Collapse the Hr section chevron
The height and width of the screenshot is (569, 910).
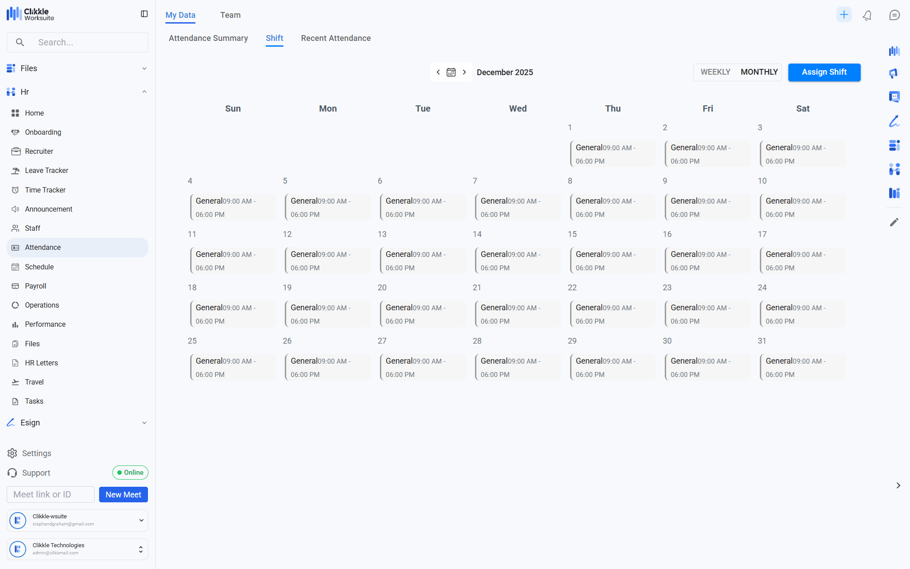(x=144, y=92)
